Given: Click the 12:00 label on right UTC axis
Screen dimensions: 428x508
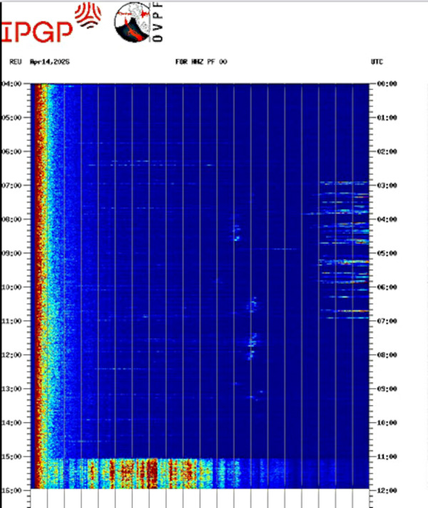Looking at the screenshot, I should pos(386,489).
